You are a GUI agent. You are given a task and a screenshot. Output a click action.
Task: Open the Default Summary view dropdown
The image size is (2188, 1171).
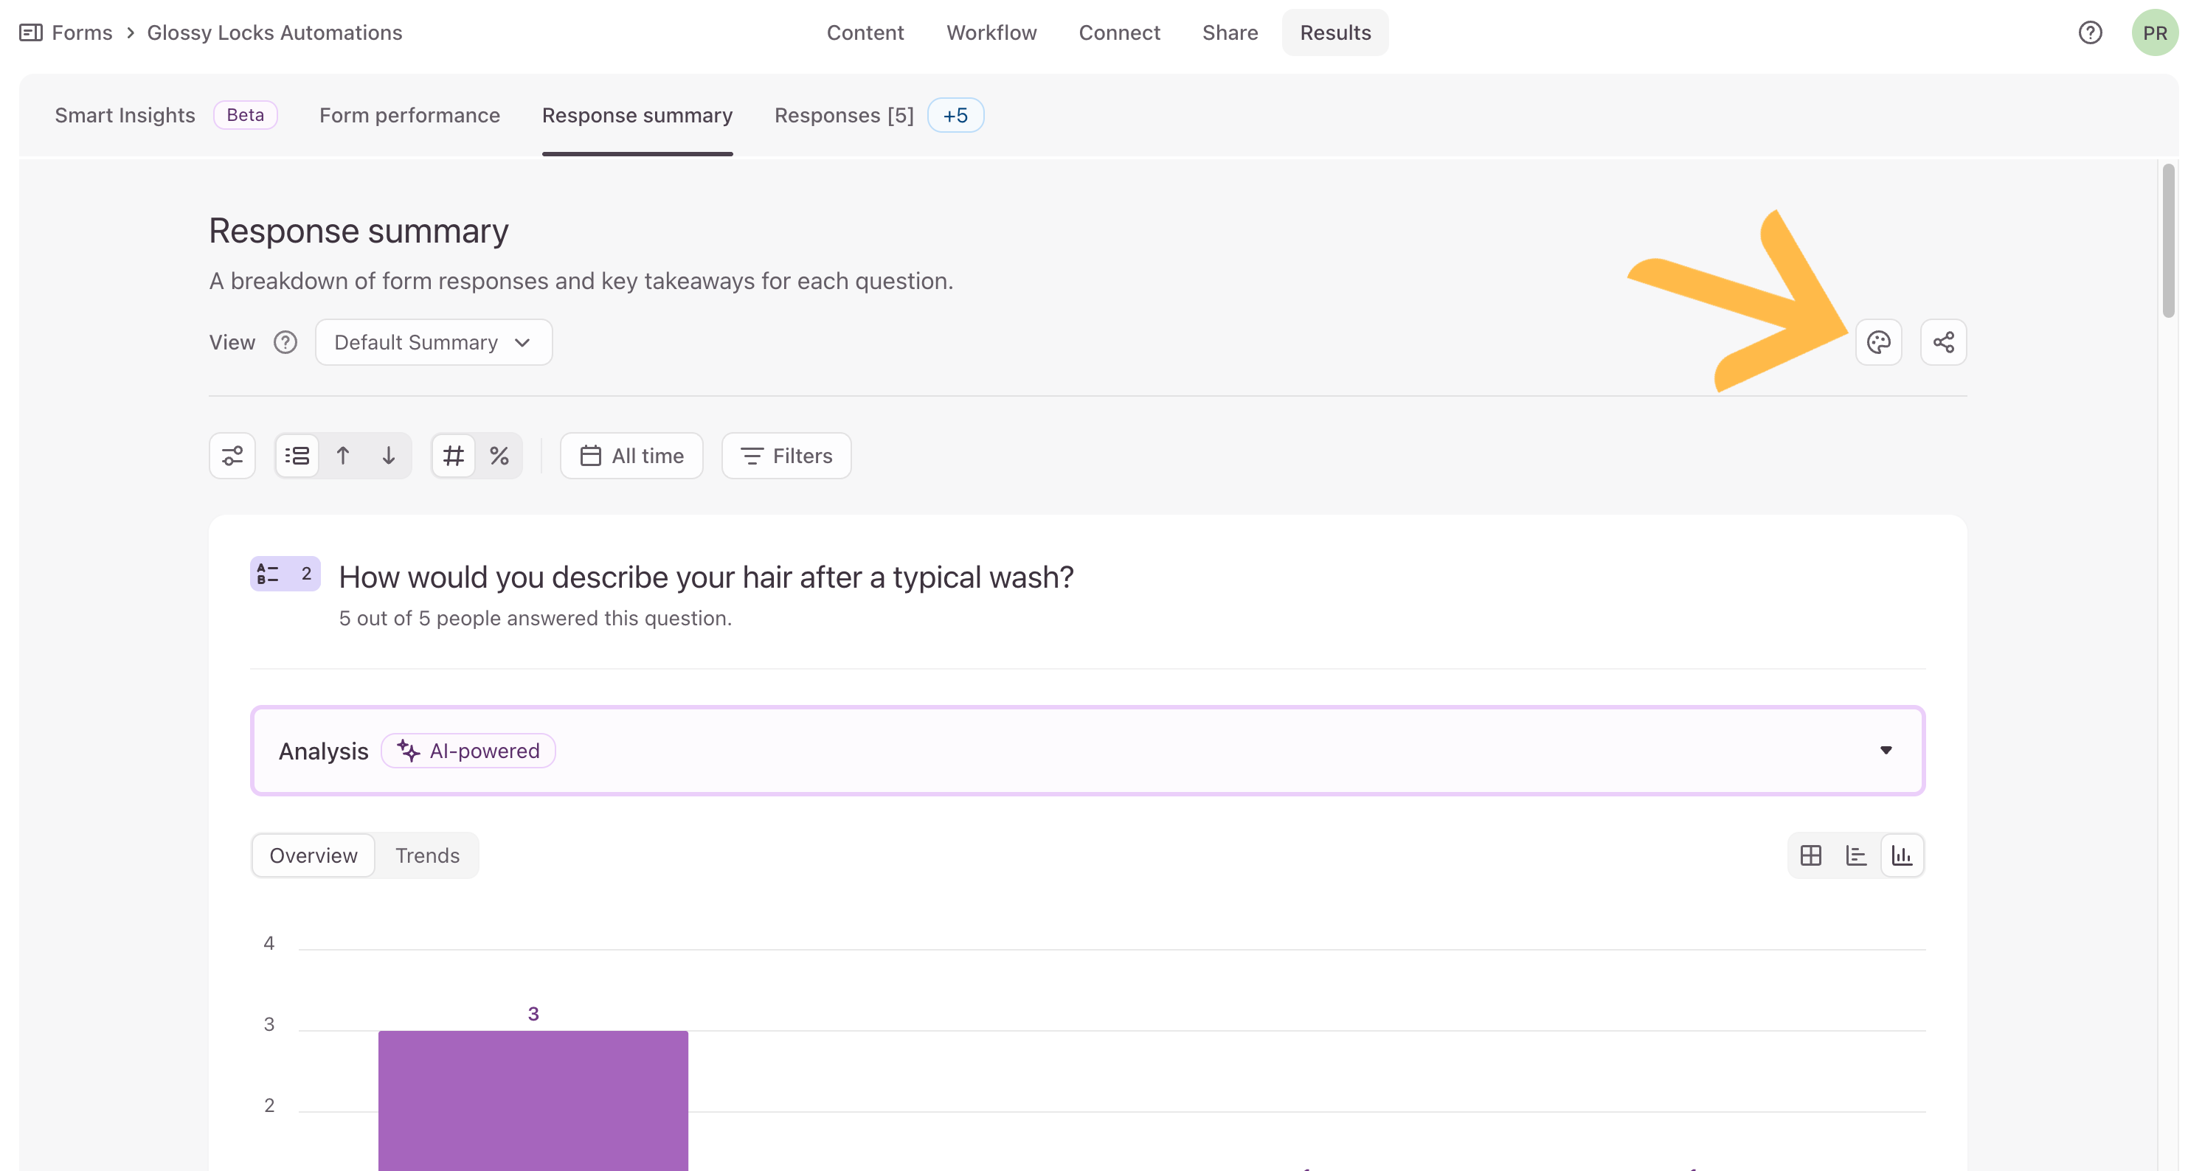click(434, 342)
